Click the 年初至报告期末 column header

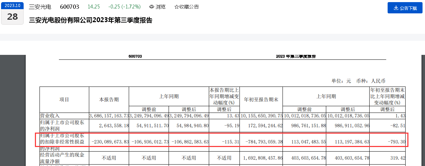pyautogui.click(x=261, y=100)
